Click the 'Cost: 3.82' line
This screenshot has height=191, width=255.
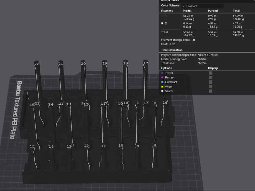pyautogui.click(x=168, y=44)
